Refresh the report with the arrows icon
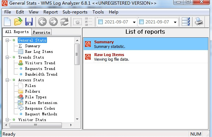This screenshot has width=212, height=137. click(64, 22)
